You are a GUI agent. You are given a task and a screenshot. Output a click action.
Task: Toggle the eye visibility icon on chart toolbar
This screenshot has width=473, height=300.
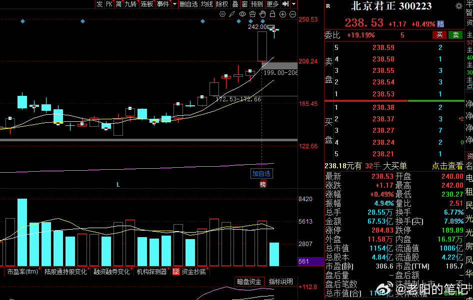(x=242, y=14)
